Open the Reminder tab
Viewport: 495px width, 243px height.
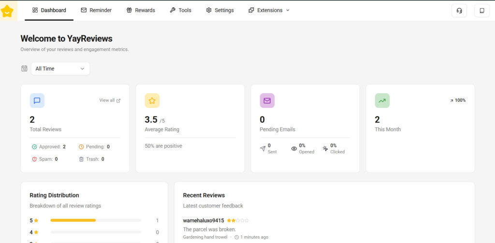pyautogui.click(x=96, y=11)
